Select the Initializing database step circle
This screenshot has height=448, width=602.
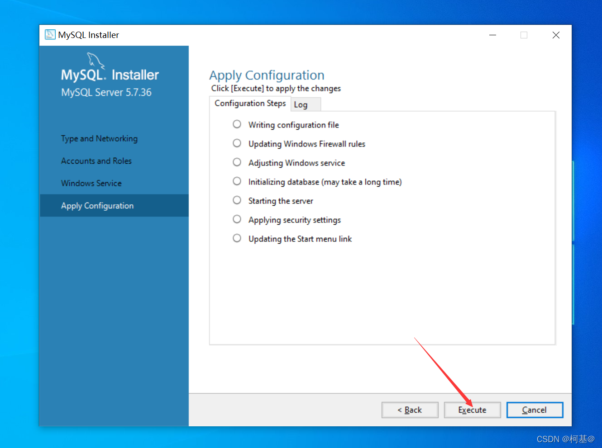(237, 181)
